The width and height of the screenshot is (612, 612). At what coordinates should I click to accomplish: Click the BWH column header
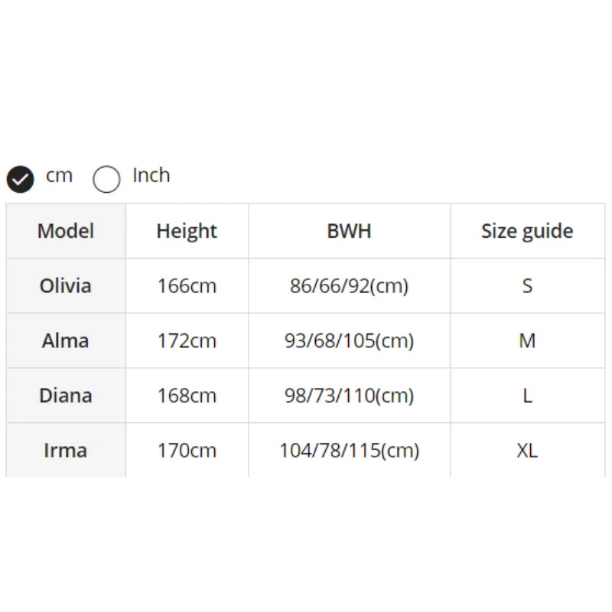point(349,231)
